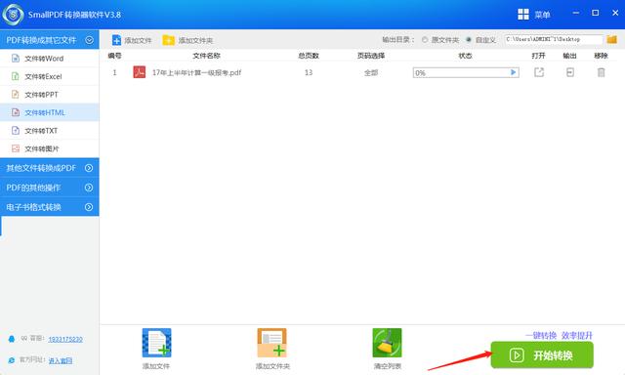Click 状态 column header
Viewport: 625px width, 375px height.
tap(465, 56)
